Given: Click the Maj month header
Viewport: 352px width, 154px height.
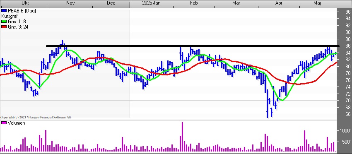Looking at the screenshot, I should pyautogui.click(x=317, y=3).
